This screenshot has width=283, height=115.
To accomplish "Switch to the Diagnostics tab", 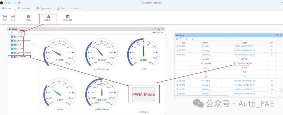I will (44, 8).
